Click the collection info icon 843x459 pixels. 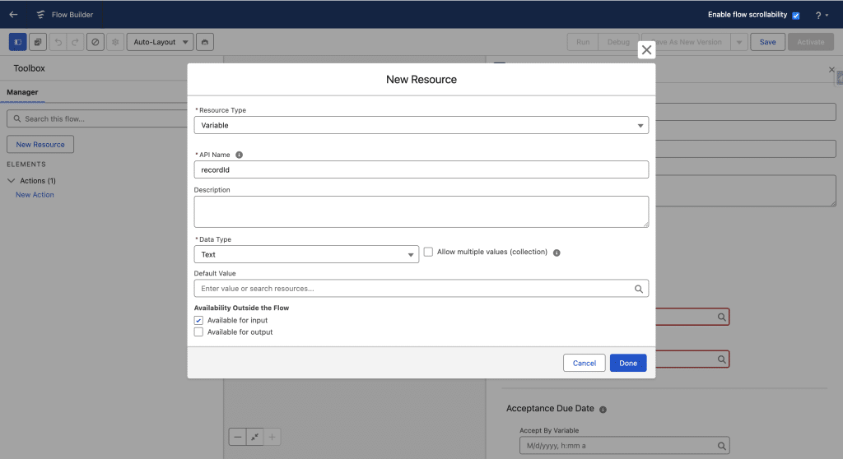pyautogui.click(x=557, y=253)
